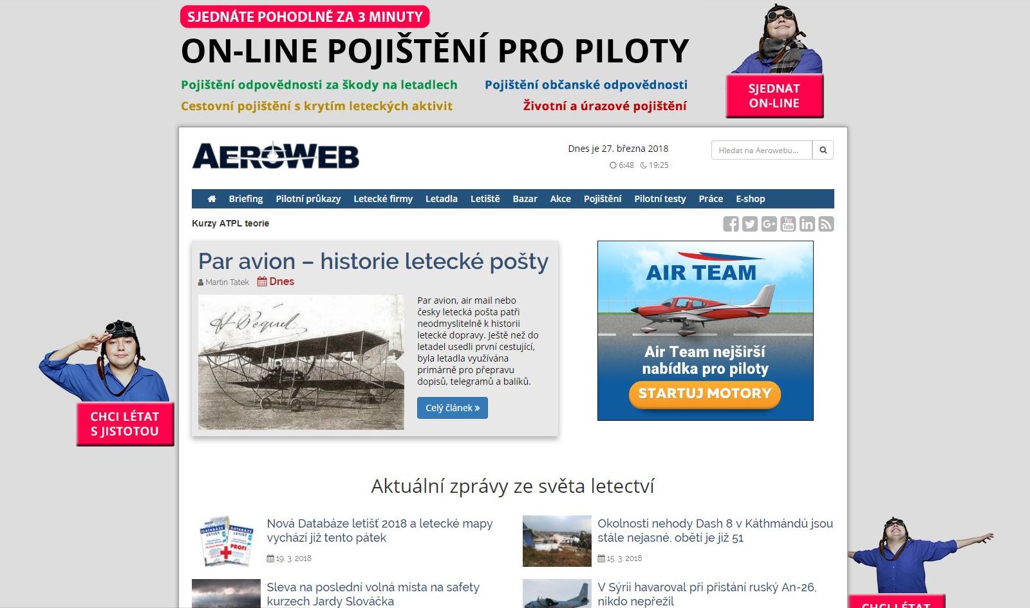Open the Google Plus social icon
The width and height of the screenshot is (1030, 608).
(769, 224)
